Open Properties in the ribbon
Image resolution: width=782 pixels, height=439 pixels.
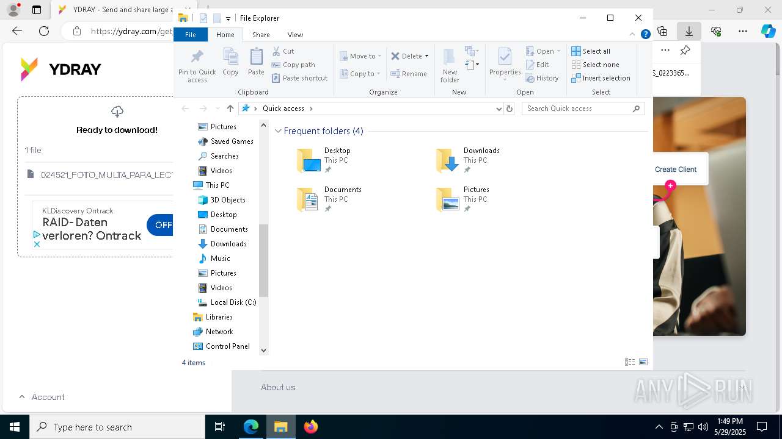(505, 65)
